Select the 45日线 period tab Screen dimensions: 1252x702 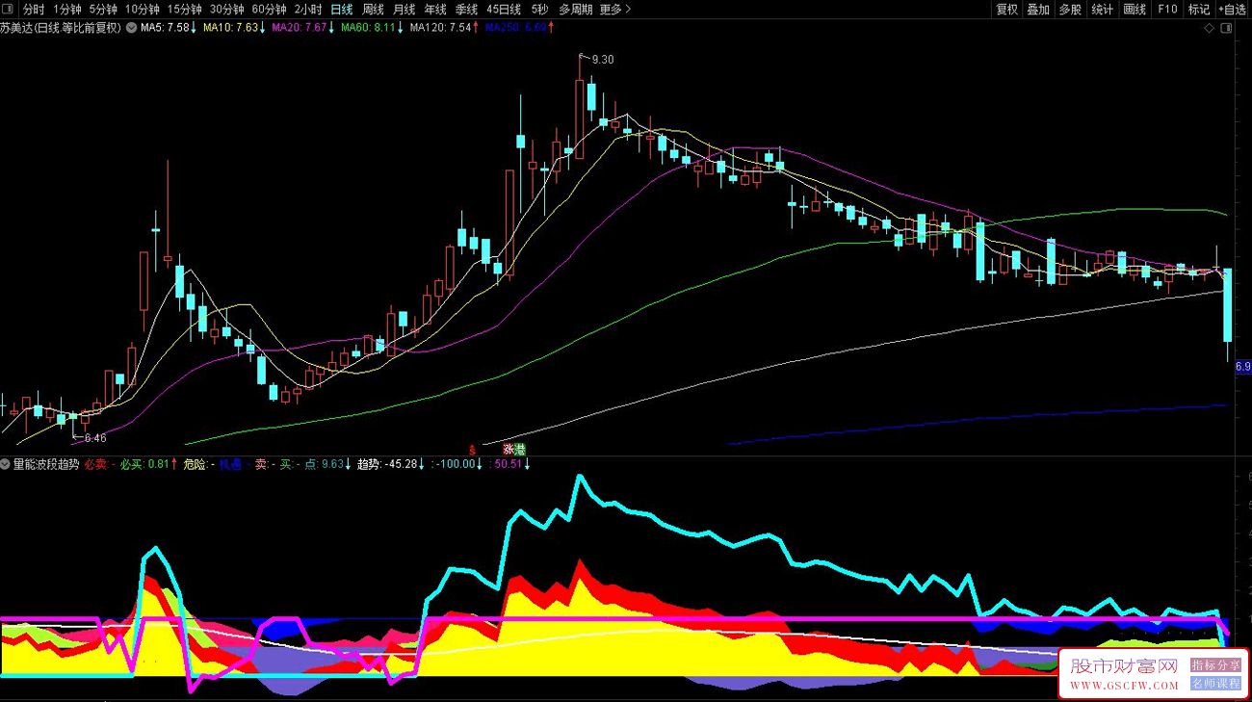click(504, 10)
